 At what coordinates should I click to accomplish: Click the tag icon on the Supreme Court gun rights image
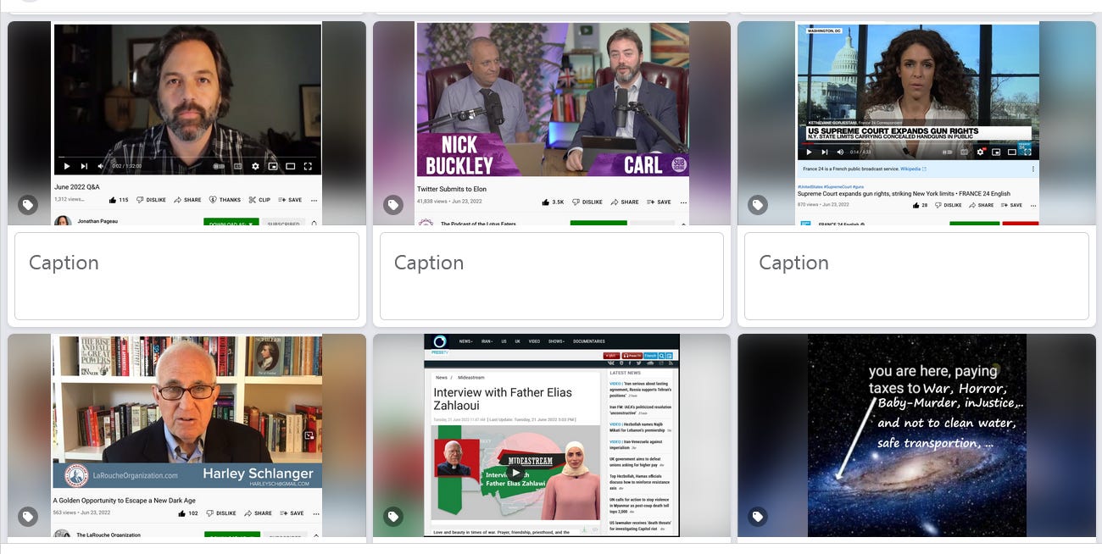pyautogui.click(x=758, y=205)
